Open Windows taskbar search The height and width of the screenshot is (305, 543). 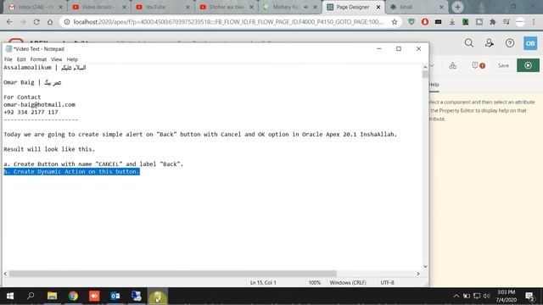point(31,296)
